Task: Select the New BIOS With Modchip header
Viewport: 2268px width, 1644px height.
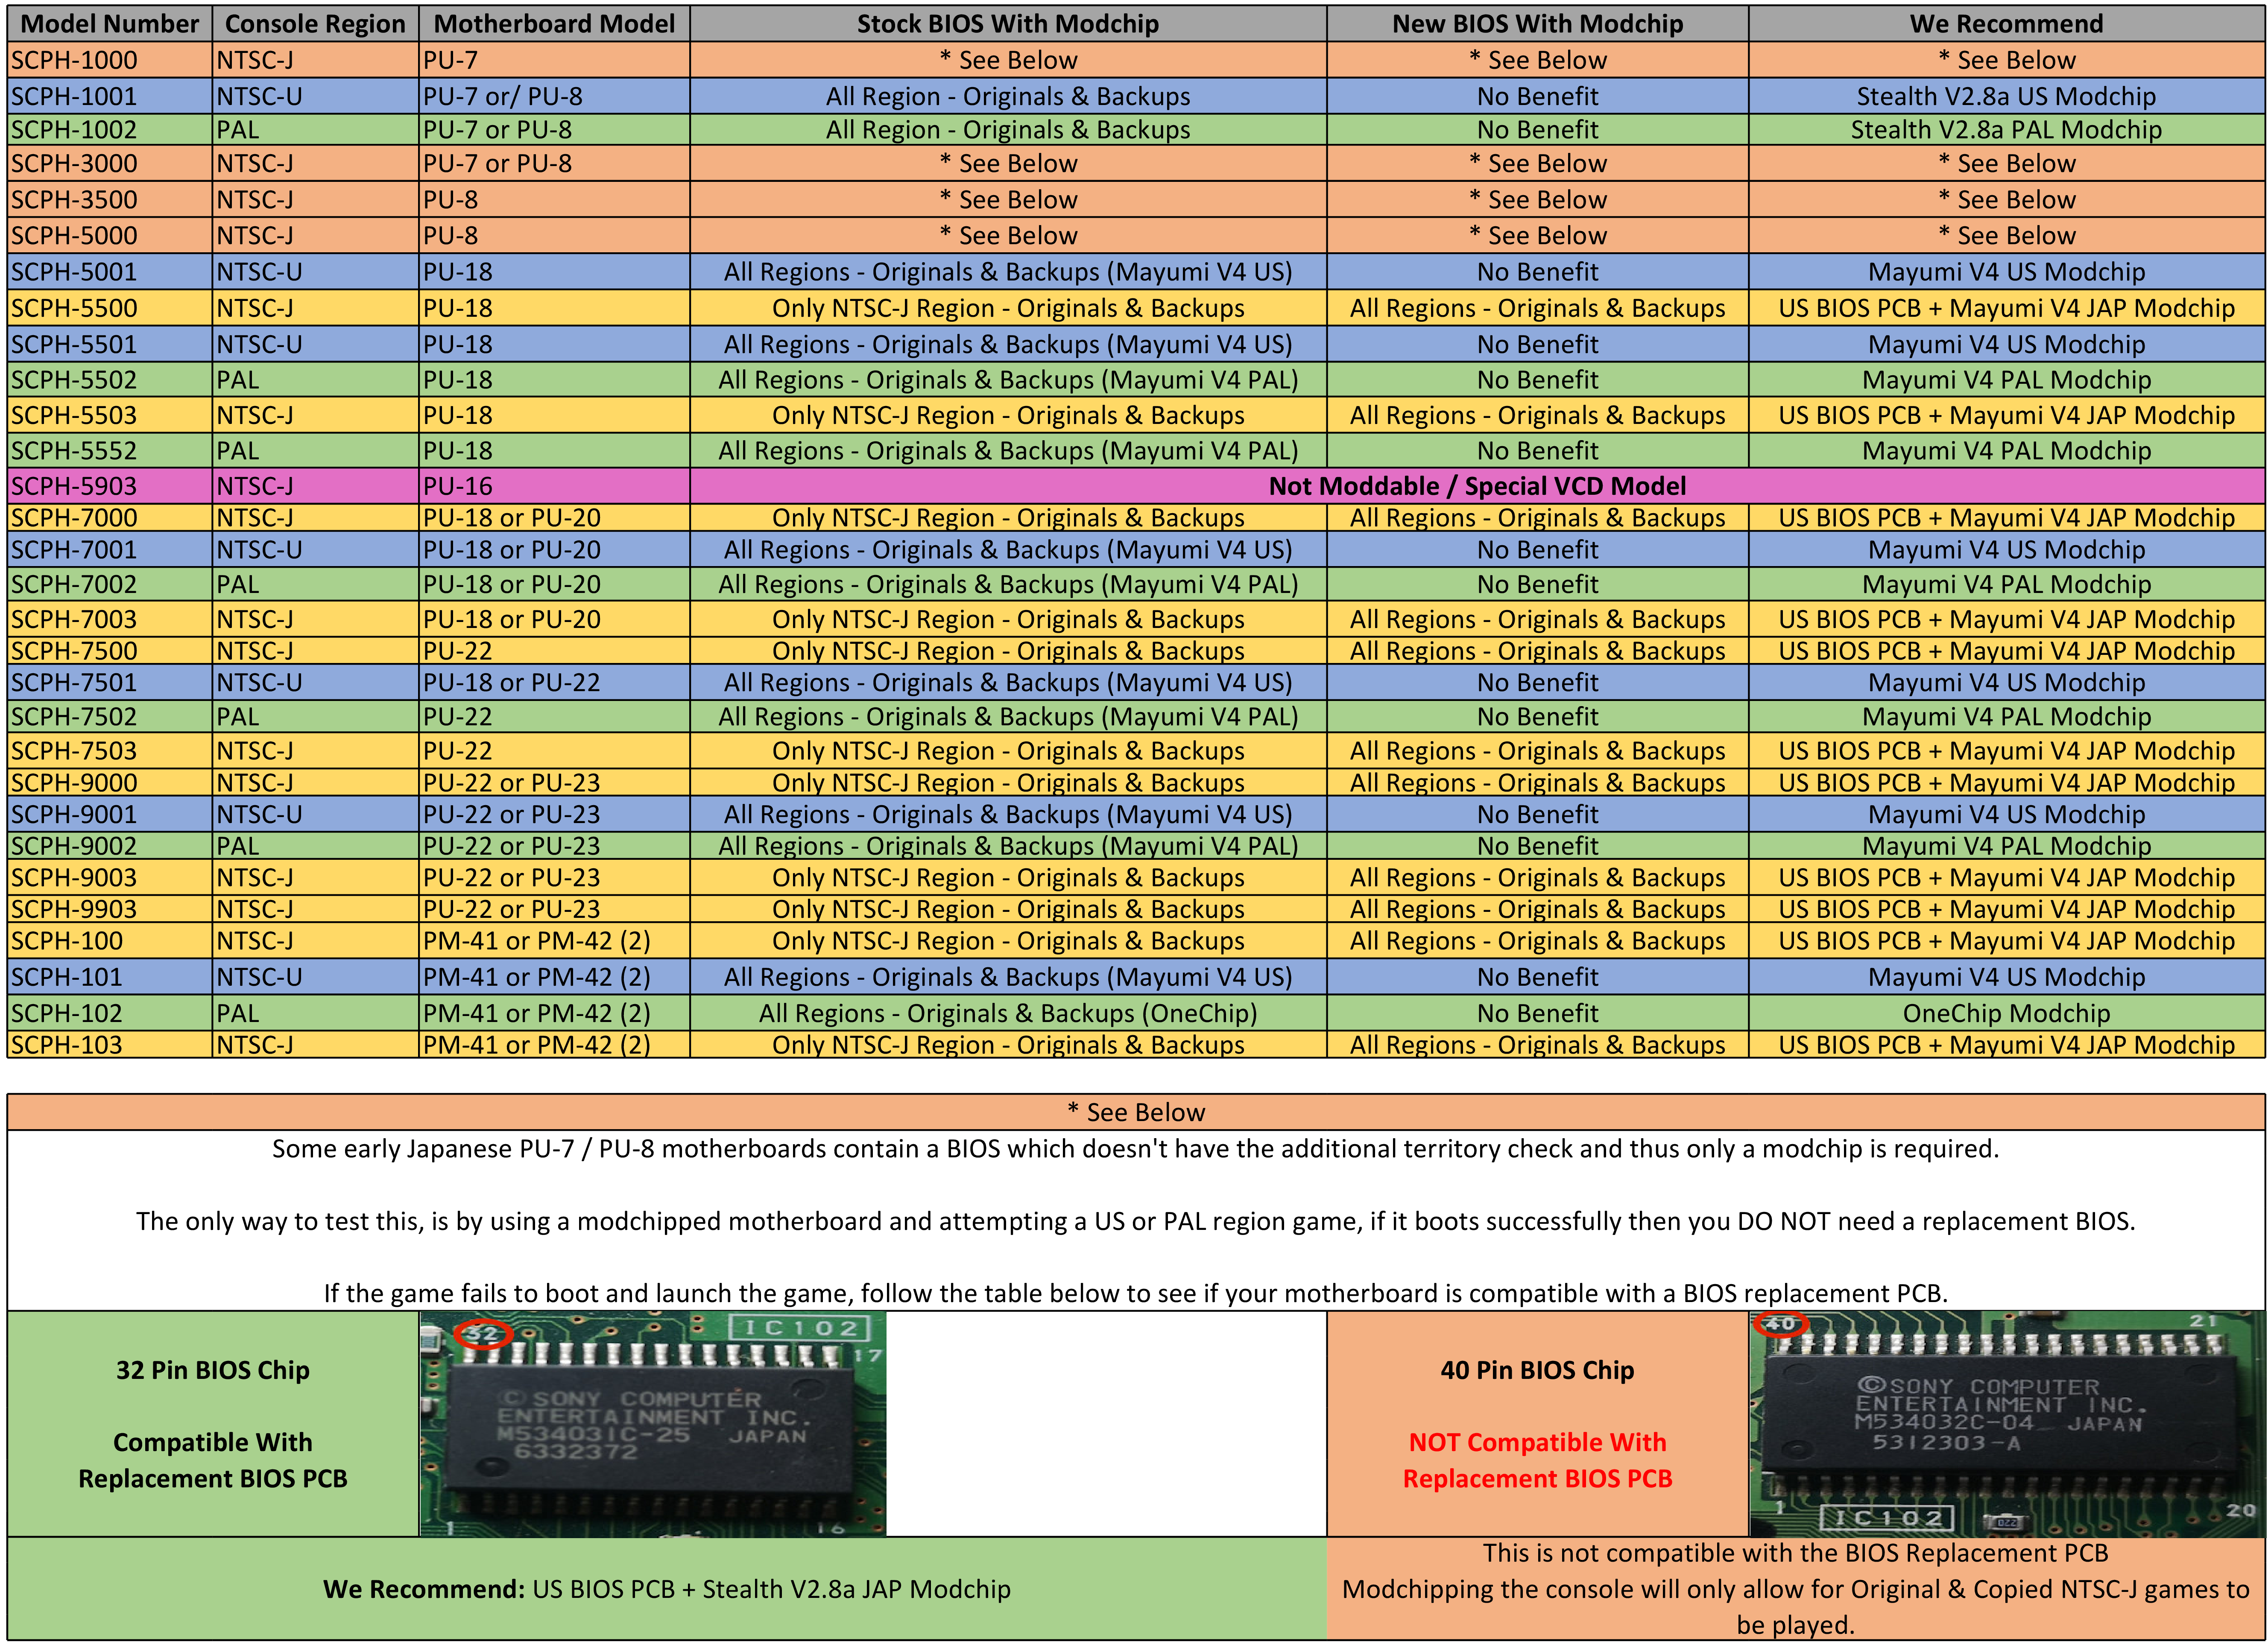Action: click(1537, 24)
